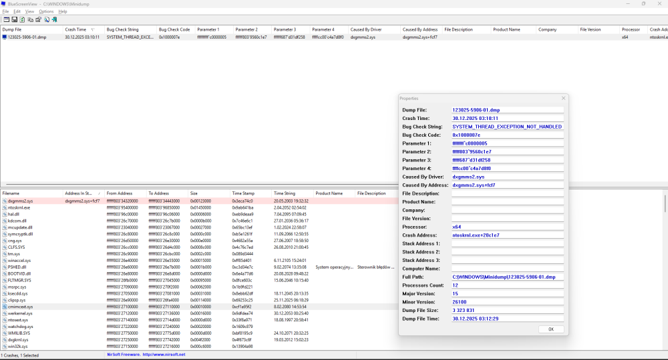Click the Bug Check String field in Properties
Viewport: 668px width, 360px height.
(x=507, y=127)
